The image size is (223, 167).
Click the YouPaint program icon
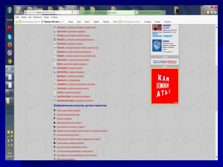[55, 92]
